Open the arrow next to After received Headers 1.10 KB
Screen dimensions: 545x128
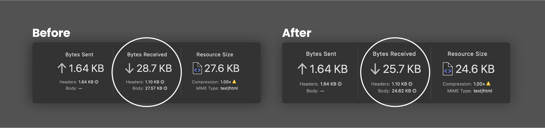410,84
